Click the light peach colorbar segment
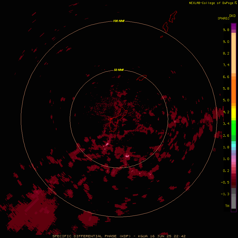 click(x=234, y=54)
